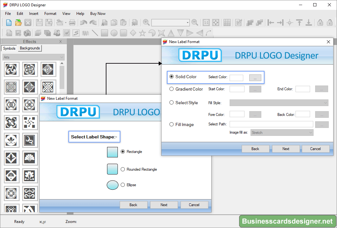
Task: Close the Effects panel
Action: click(x=60, y=41)
